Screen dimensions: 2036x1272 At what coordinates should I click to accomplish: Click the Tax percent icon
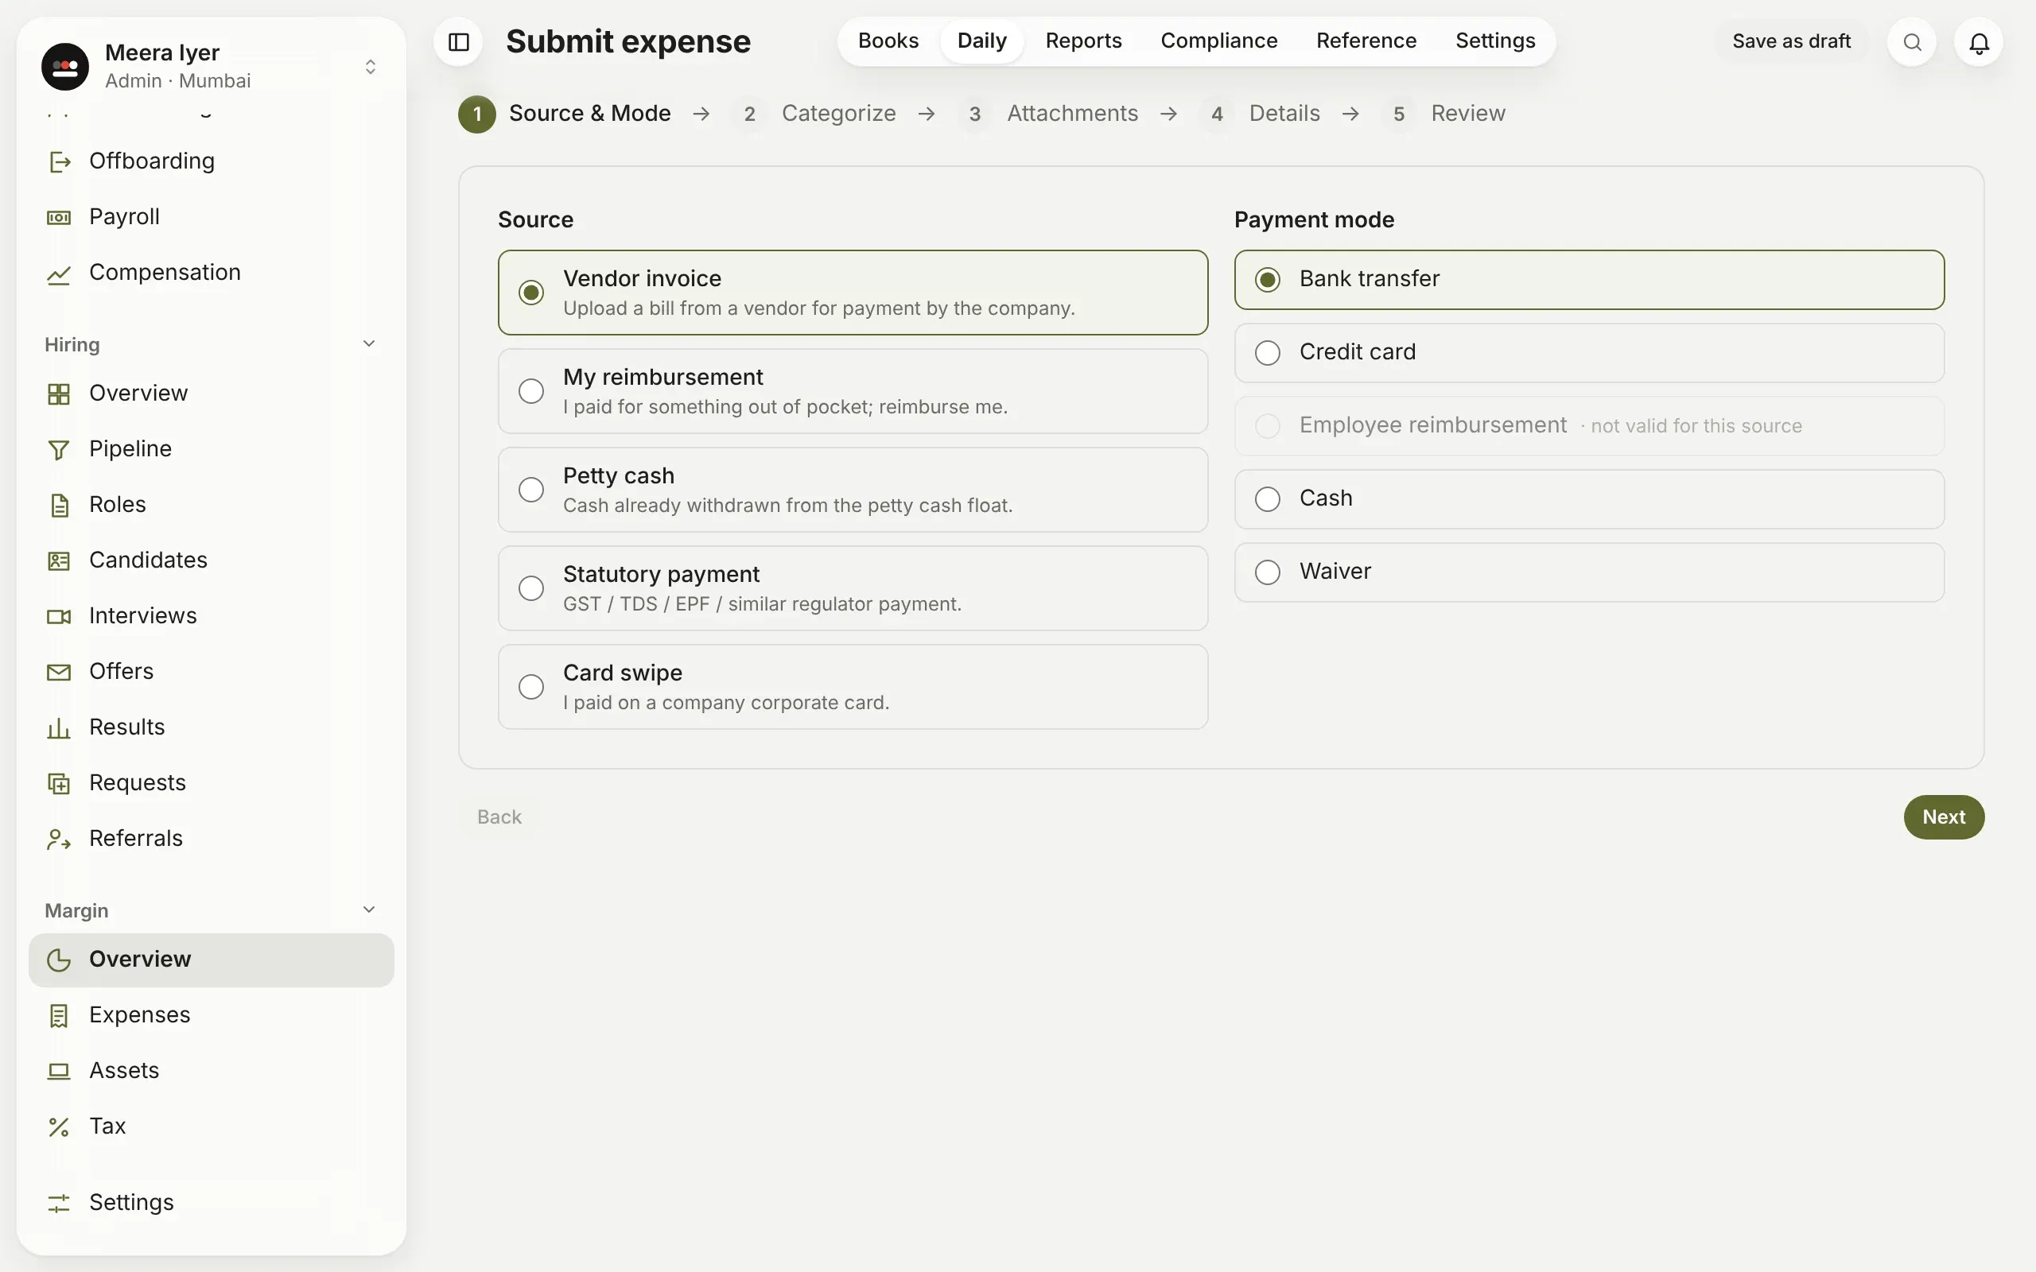(59, 1127)
